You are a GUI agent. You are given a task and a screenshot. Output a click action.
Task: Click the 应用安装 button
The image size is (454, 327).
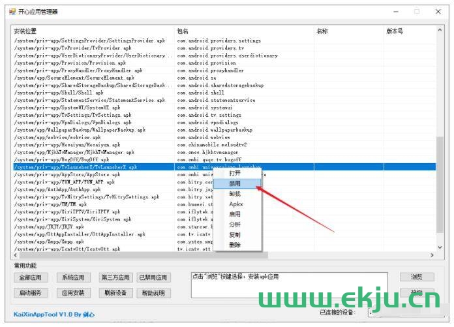click(72, 292)
